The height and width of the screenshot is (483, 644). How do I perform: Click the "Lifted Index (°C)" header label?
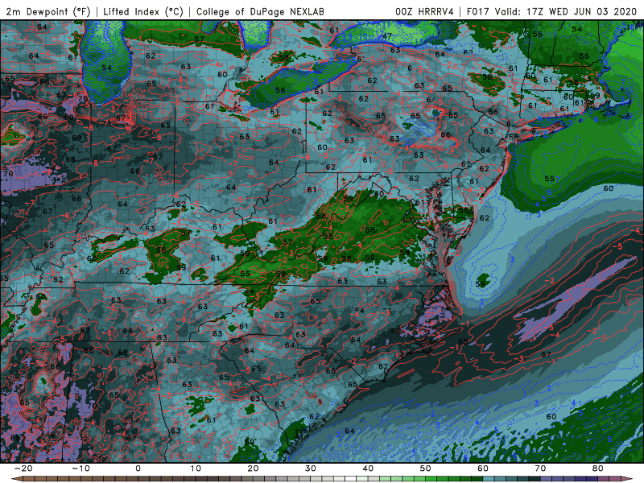(143, 11)
